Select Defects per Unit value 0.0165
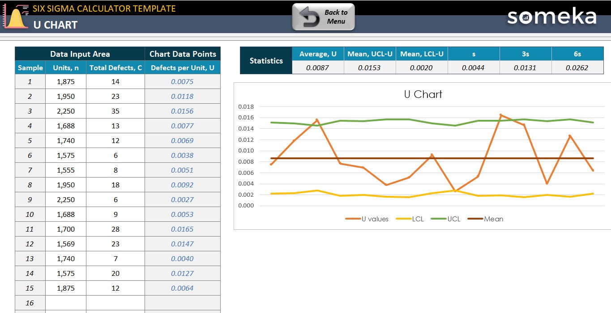This screenshot has width=611, height=313. [182, 229]
